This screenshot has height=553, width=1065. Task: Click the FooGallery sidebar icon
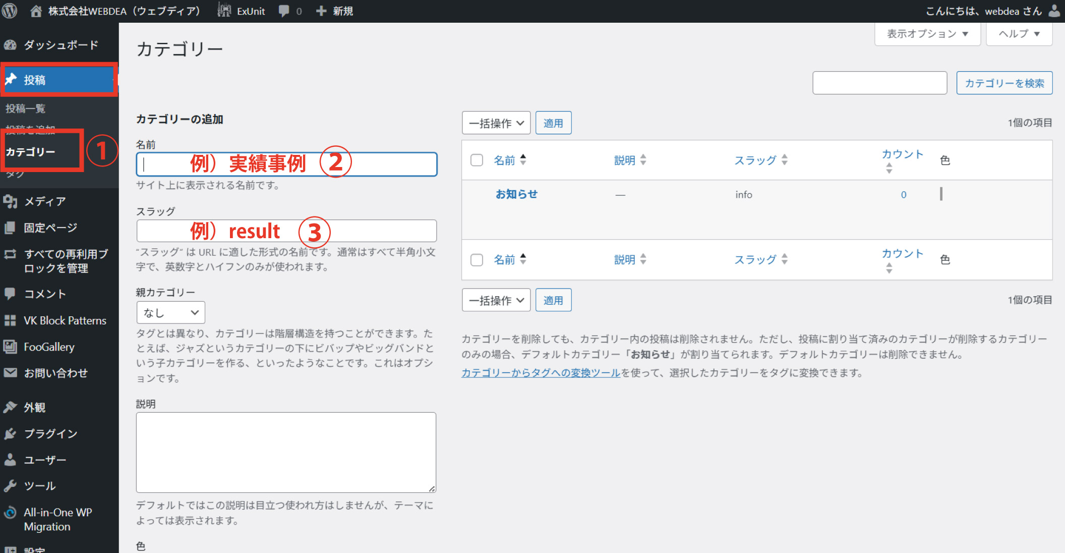pyautogui.click(x=10, y=347)
